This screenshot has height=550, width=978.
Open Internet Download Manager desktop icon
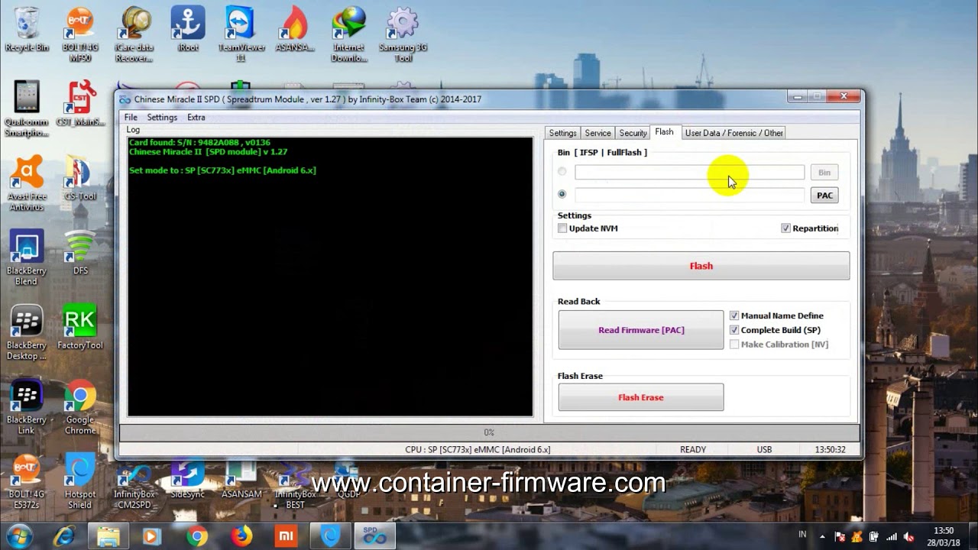348,34
